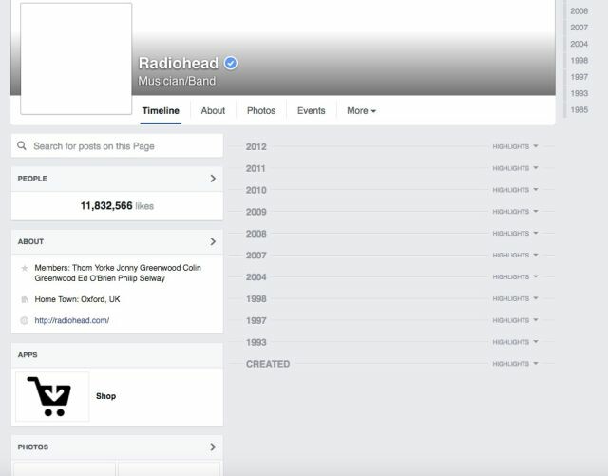
Task: Click the Home Town location icon
Action: coord(24,299)
